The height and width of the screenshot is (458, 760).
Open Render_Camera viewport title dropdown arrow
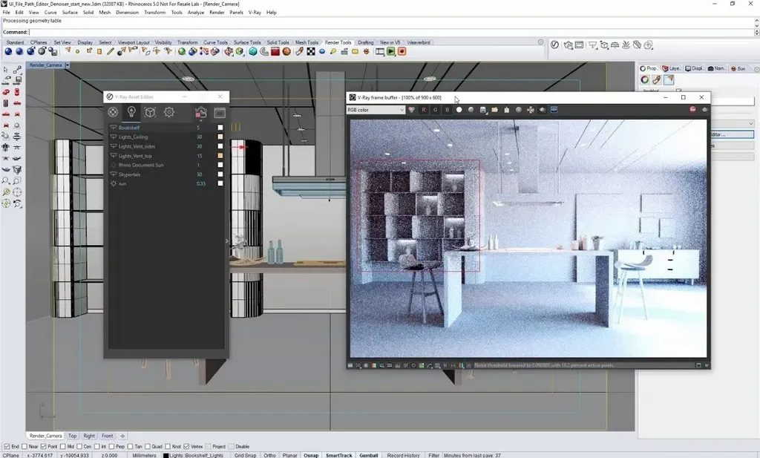click(68, 65)
